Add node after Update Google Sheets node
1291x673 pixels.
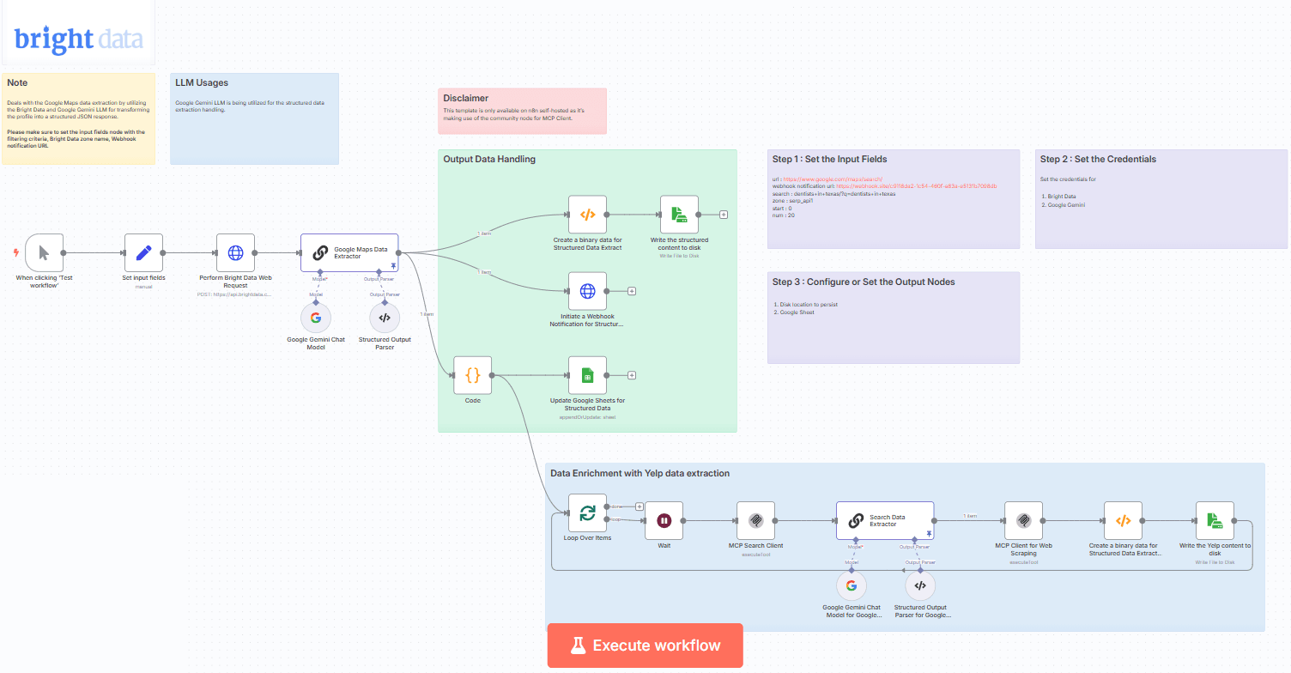[632, 375]
